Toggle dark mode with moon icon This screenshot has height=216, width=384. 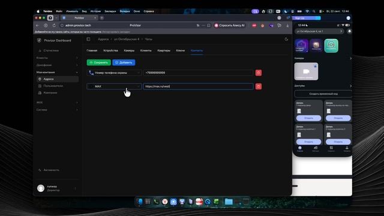point(286,39)
